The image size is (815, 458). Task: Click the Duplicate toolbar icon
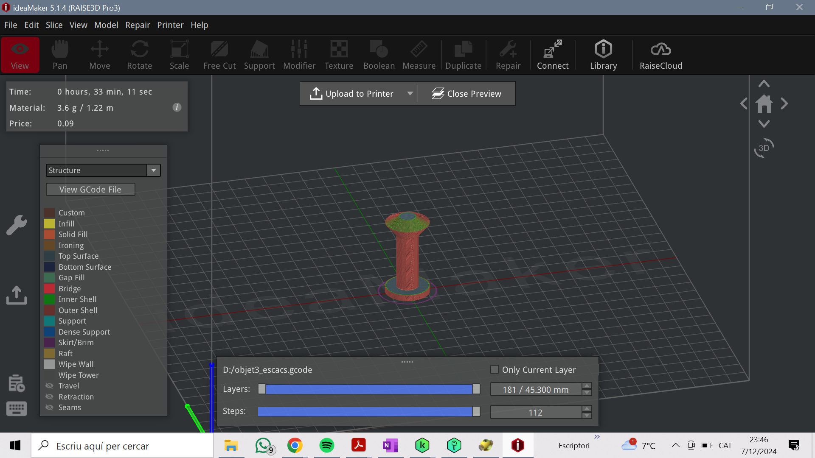tap(464, 55)
